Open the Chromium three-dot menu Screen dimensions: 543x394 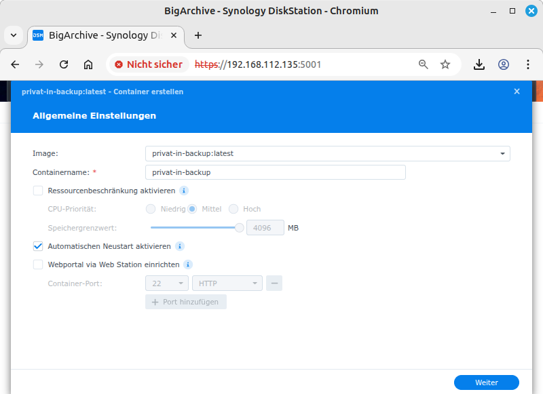click(528, 64)
